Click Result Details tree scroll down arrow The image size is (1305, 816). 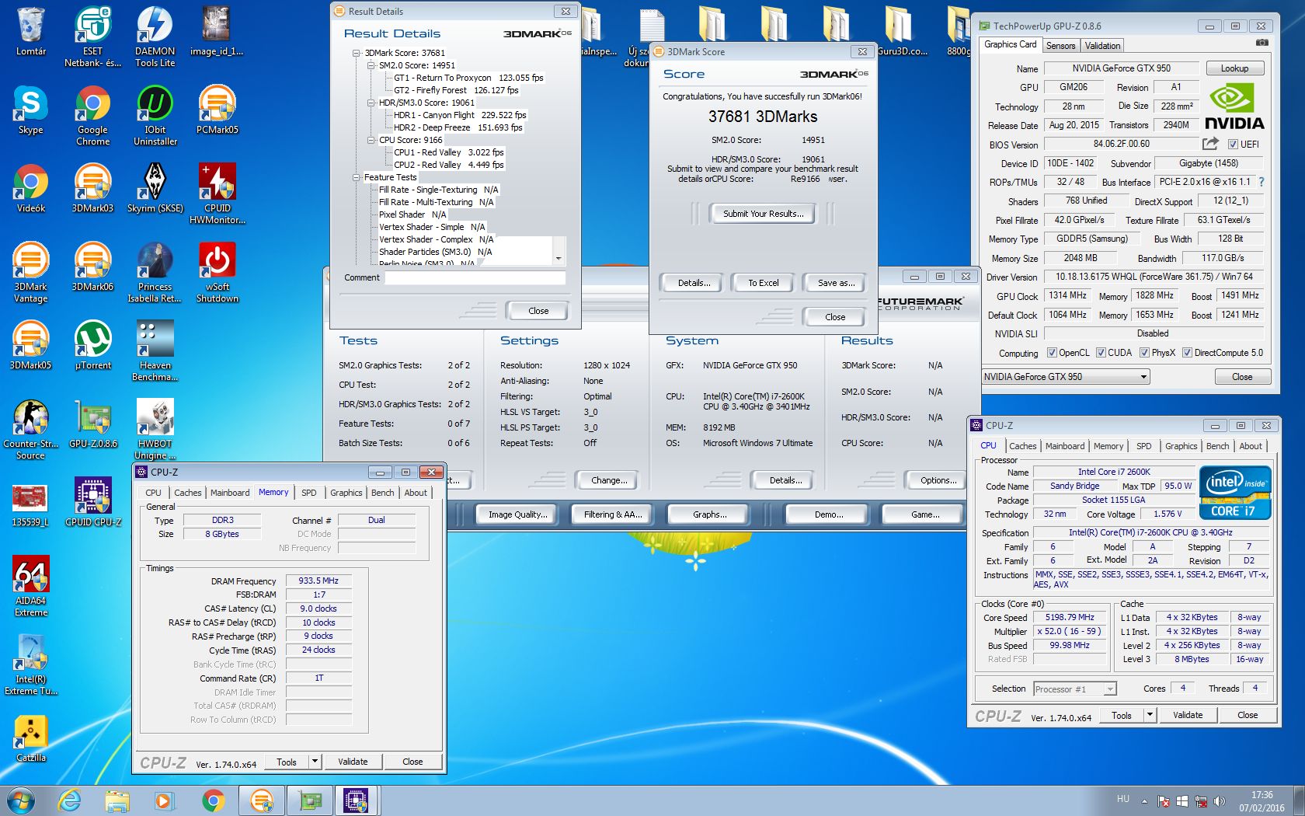tap(559, 258)
